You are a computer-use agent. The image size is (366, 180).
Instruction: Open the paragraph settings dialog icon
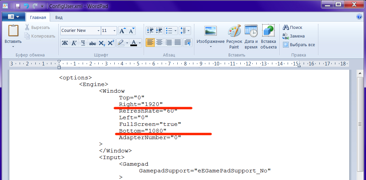click(x=188, y=43)
